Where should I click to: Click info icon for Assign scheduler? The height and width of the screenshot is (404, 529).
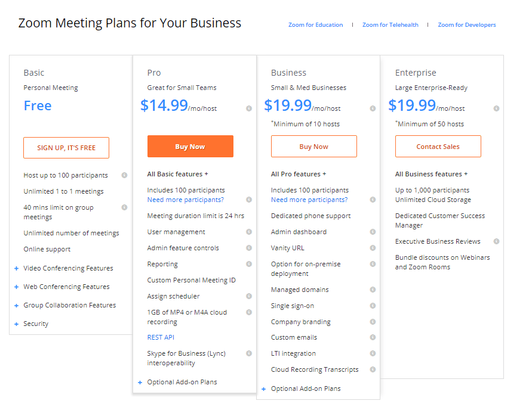click(249, 296)
